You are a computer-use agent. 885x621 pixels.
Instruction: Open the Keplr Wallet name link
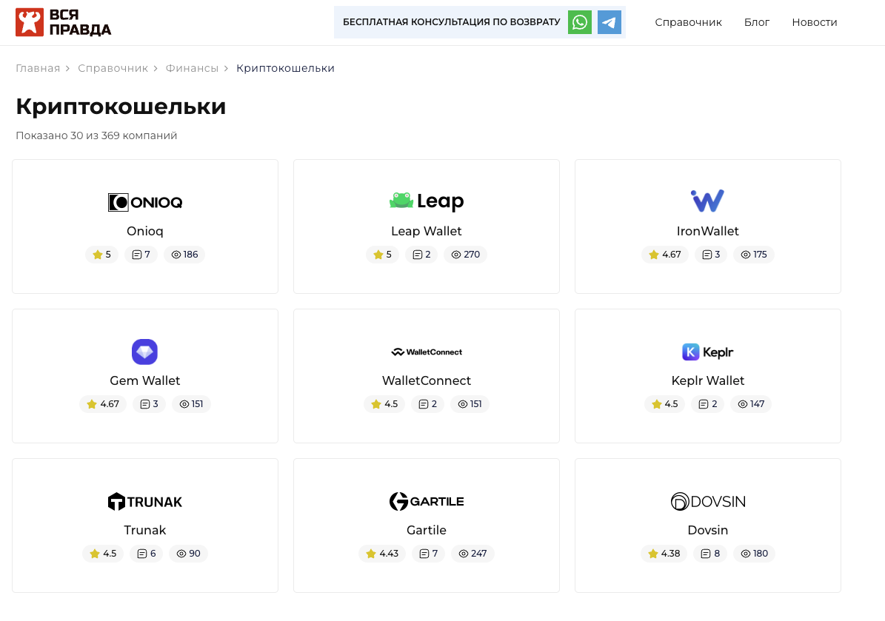click(x=708, y=380)
